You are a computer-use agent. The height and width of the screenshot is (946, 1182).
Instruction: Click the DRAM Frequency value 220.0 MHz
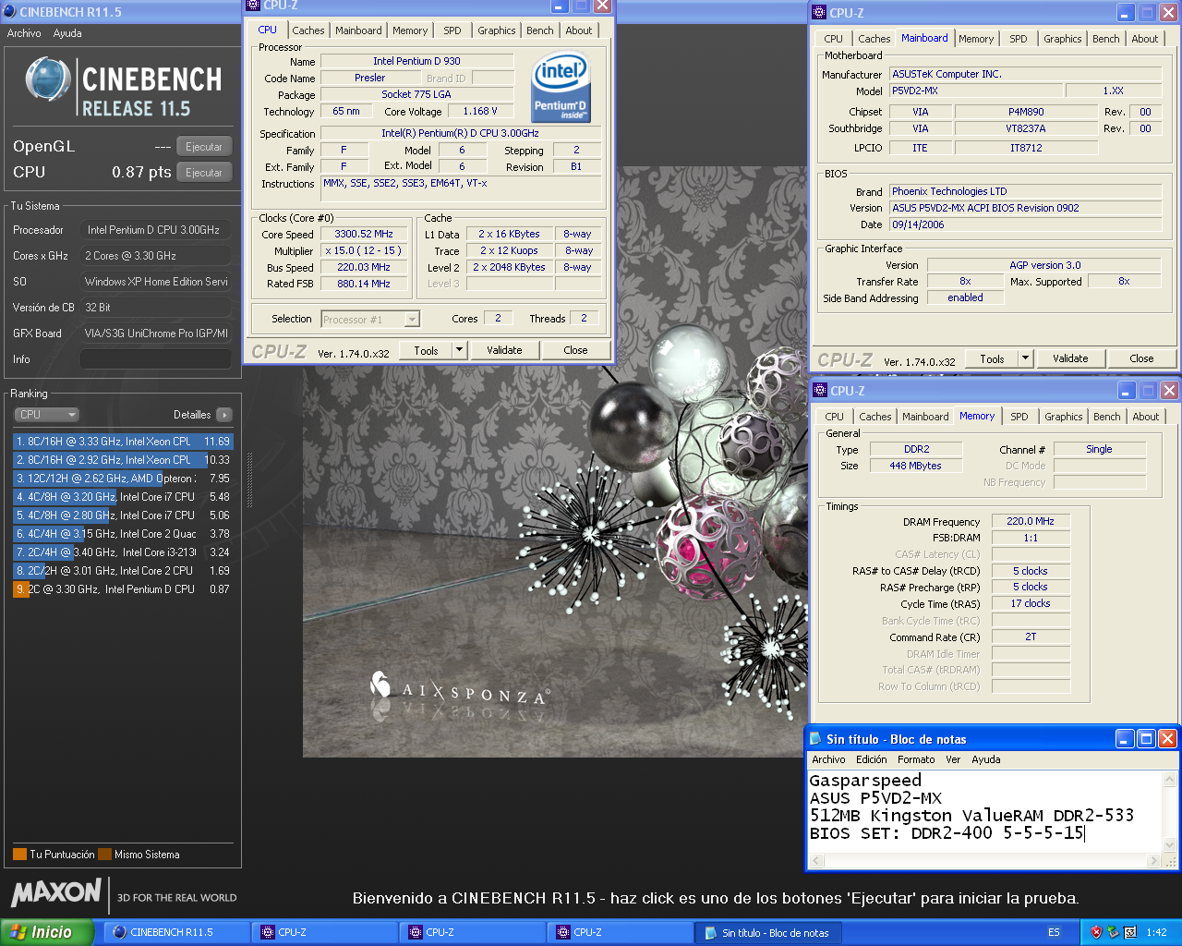[1031, 522]
